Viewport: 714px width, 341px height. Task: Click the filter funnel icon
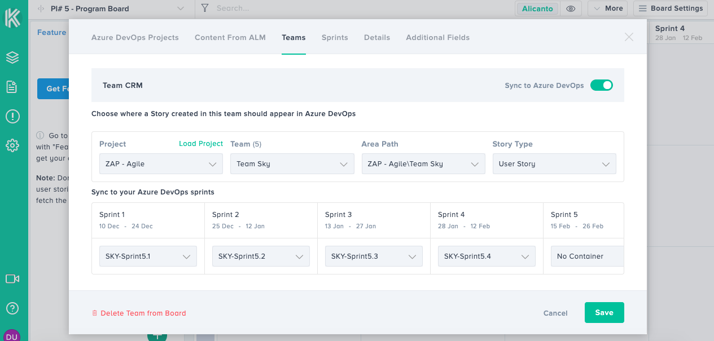click(x=205, y=8)
